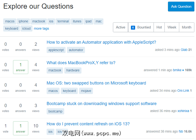Image resolution: width=196 pixels, height=140 pixels.
Task: Click the Ask Question button
Action: tap(181, 6)
